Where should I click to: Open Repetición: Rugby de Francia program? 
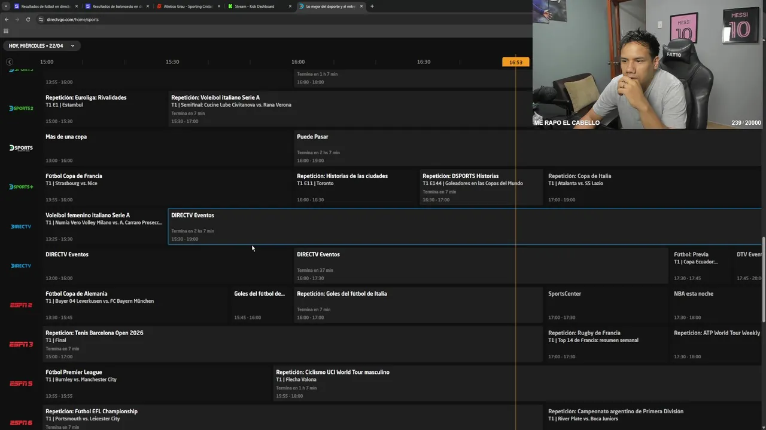coord(607,345)
